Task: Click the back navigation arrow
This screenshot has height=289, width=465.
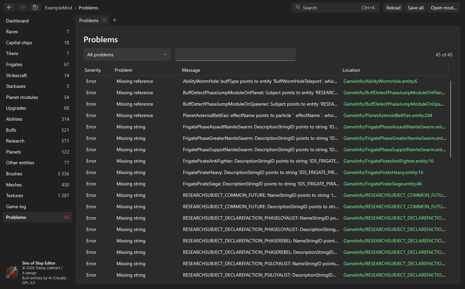Action: (10, 7)
